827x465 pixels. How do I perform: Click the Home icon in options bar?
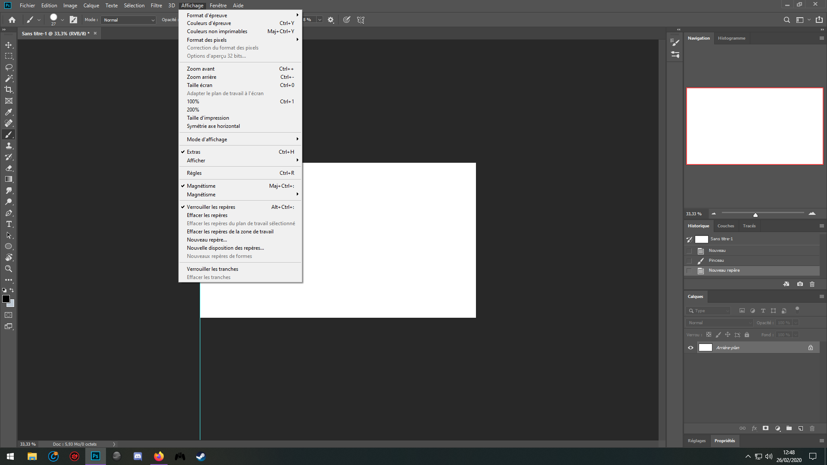tap(12, 20)
